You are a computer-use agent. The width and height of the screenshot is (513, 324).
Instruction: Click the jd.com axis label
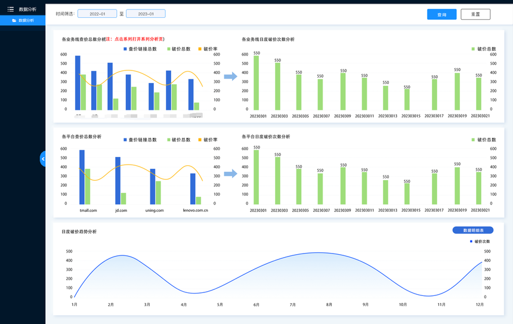pos(121,211)
